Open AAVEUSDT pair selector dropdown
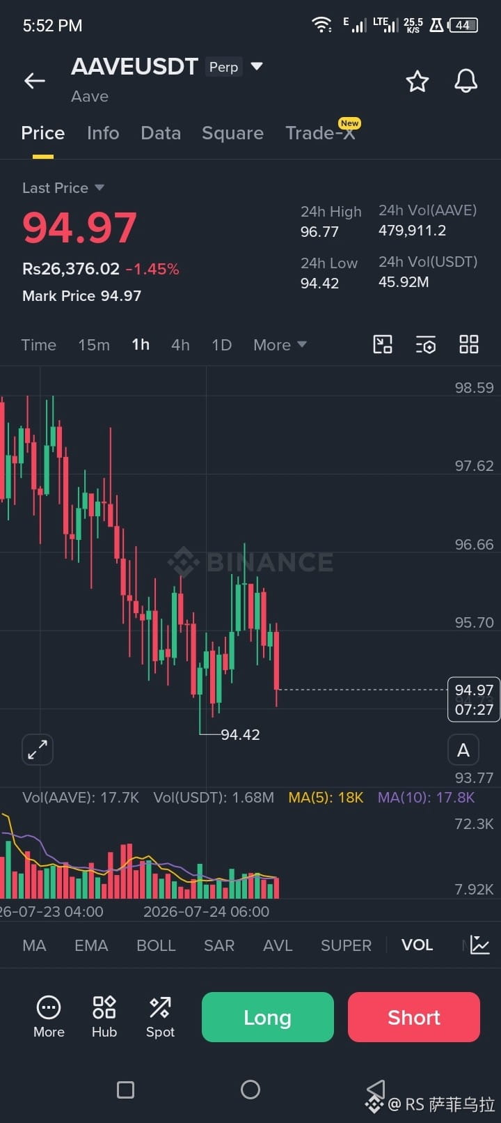The image size is (501, 1123). [257, 66]
